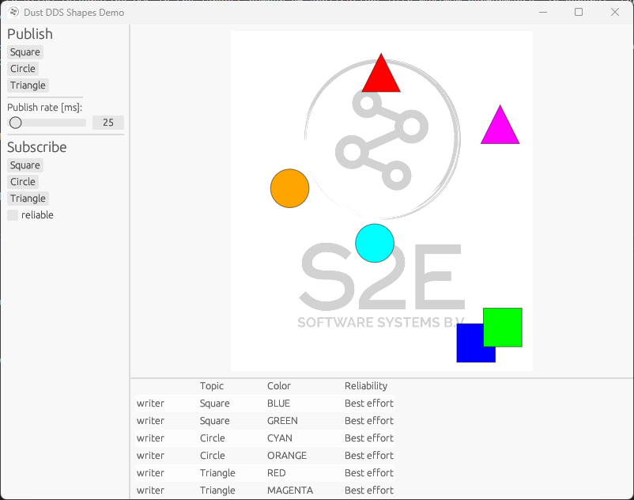This screenshot has height=500, width=634.
Task: Enable the reliable checkbox
Action: point(13,214)
